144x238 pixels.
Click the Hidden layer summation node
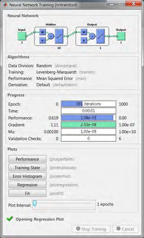coord(51,36)
